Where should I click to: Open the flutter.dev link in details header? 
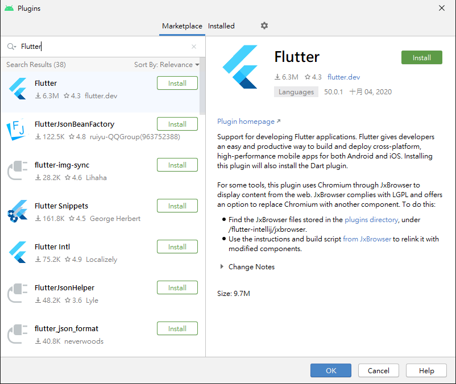[x=344, y=77]
